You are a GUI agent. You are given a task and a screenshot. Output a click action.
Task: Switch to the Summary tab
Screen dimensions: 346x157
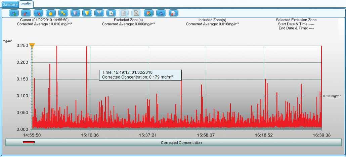pyautogui.click(x=10, y=4)
